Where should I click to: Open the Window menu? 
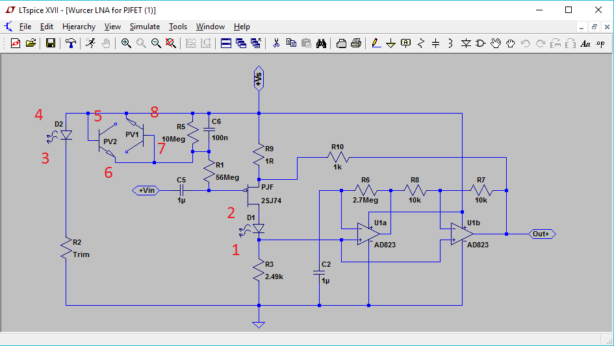point(211,27)
